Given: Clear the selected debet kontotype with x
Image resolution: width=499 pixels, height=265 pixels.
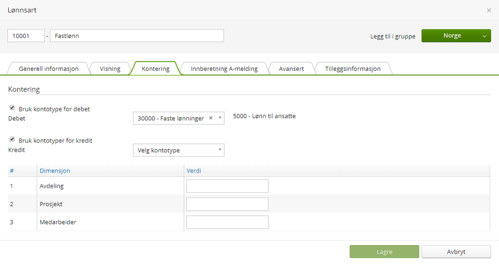Looking at the screenshot, I should (211, 118).
